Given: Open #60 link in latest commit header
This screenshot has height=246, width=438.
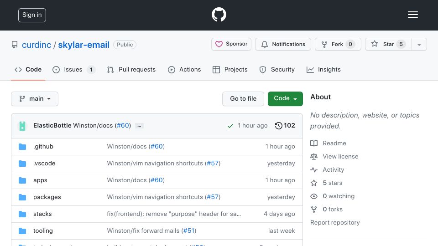Looking at the screenshot, I should click(123, 126).
